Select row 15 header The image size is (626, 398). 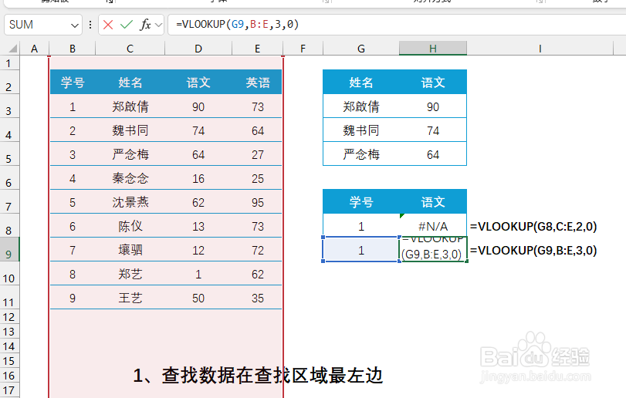[x=9, y=361]
